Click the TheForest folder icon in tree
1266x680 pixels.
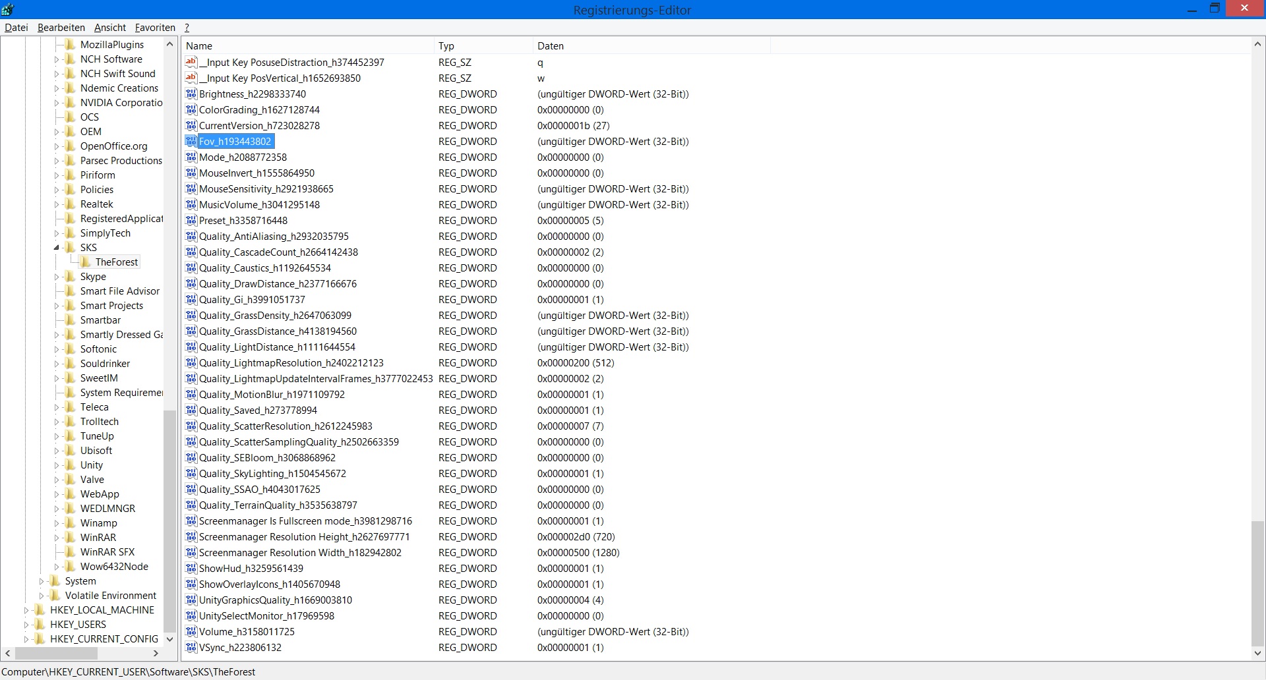point(86,262)
